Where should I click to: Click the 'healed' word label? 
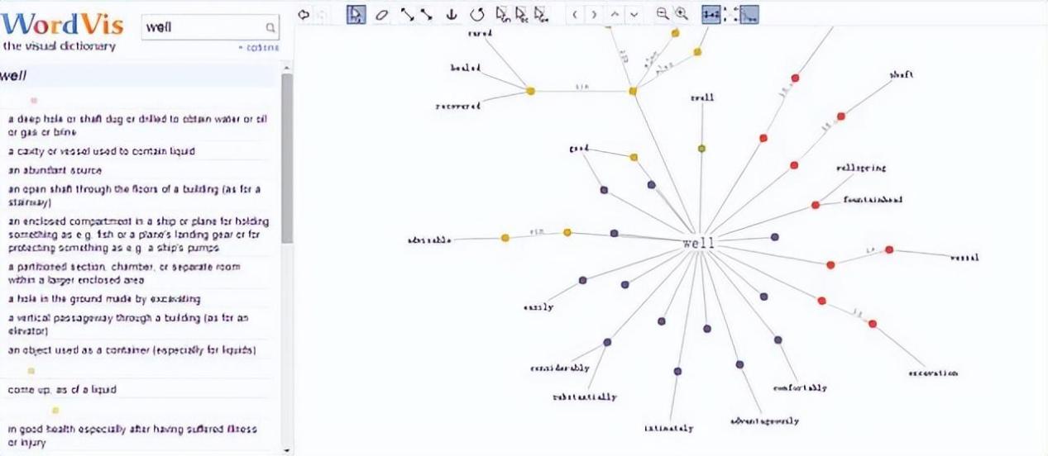467,68
